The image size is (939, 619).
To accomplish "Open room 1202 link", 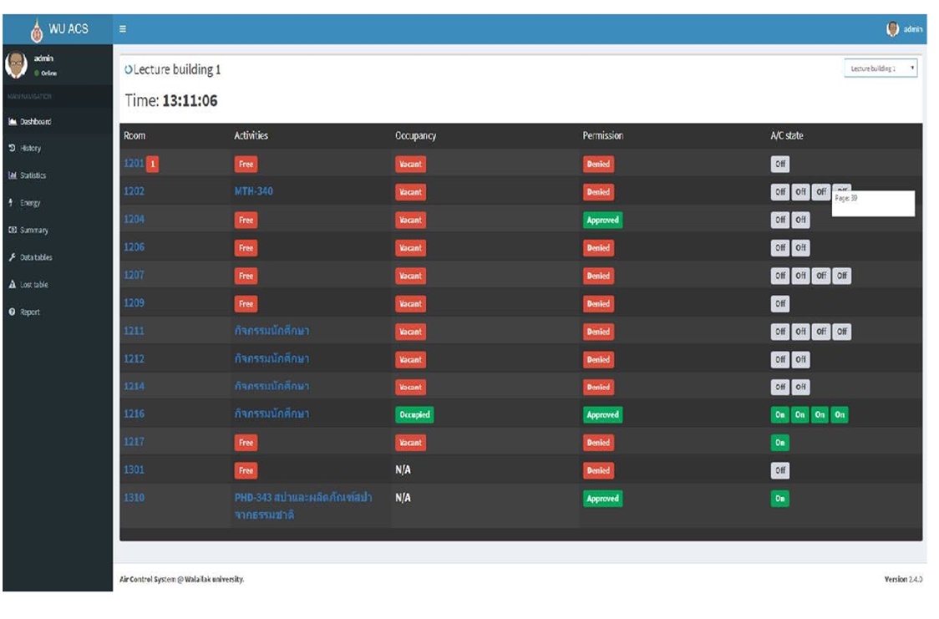I will [134, 191].
